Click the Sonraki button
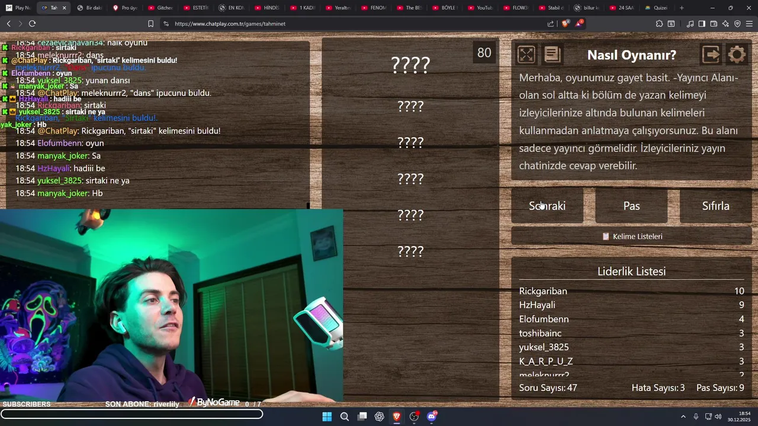Image resolution: width=758 pixels, height=426 pixels. pos(547,206)
